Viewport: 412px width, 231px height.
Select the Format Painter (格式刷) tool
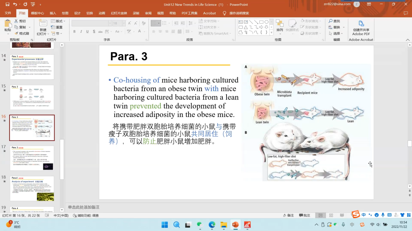pyautogui.click(x=22, y=33)
